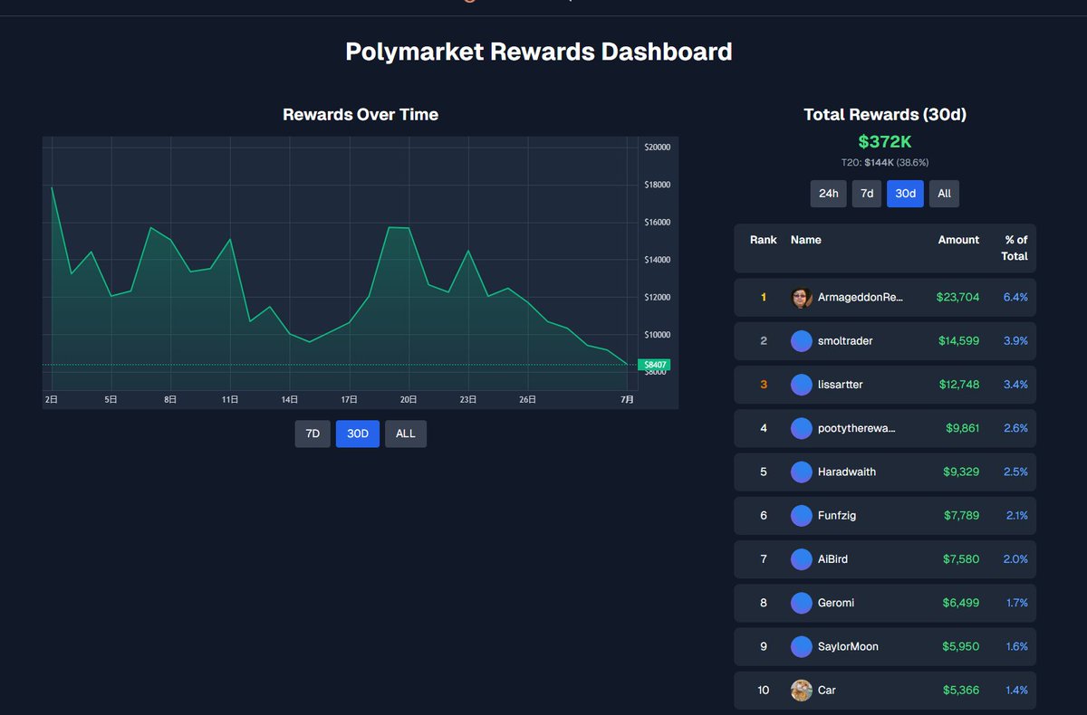Viewport: 1087px width, 715px height.
Task: Click smoltrader's blue avatar circle
Action: [801, 341]
